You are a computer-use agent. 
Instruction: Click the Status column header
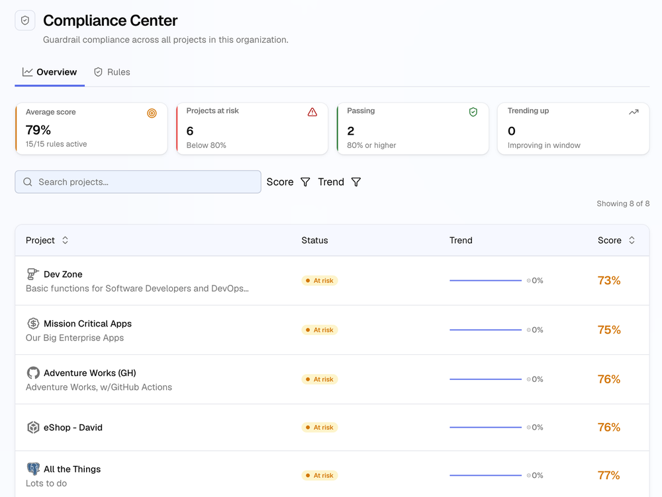click(314, 241)
